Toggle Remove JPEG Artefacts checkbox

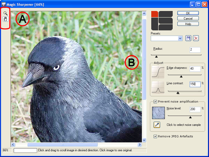pos(155,136)
